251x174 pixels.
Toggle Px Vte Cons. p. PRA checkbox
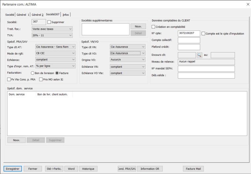point(9,80)
